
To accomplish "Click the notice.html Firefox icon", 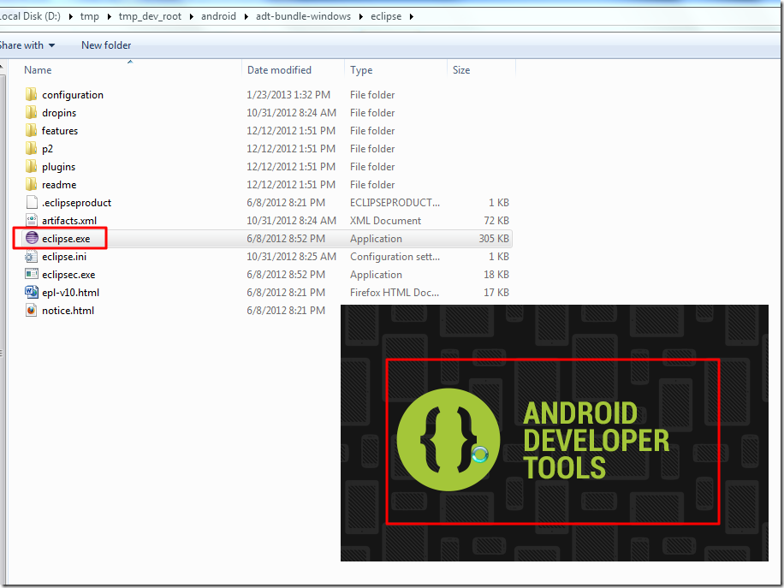I will click(32, 310).
